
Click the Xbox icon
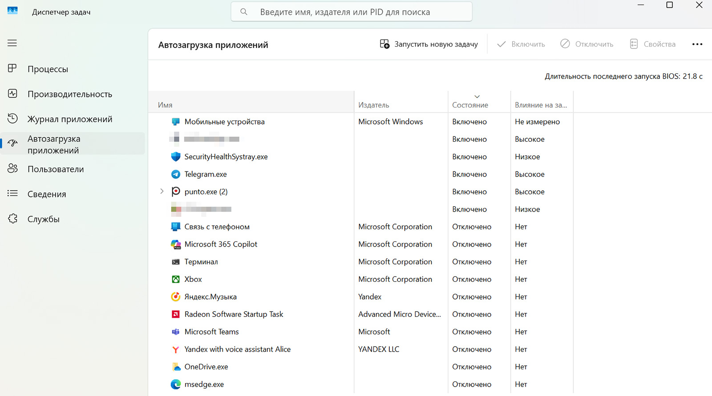click(x=176, y=279)
